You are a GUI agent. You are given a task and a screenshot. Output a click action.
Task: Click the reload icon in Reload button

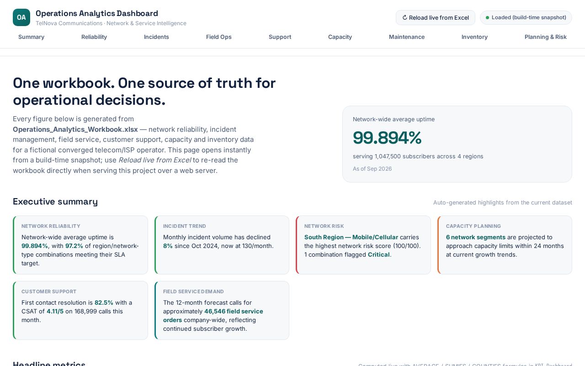tap(404, 18)
